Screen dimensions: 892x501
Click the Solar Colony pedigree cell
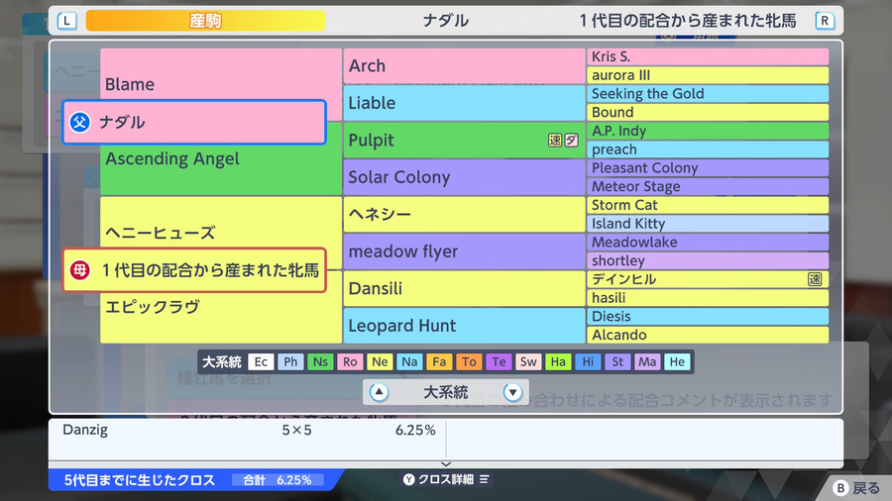point(464,177)
